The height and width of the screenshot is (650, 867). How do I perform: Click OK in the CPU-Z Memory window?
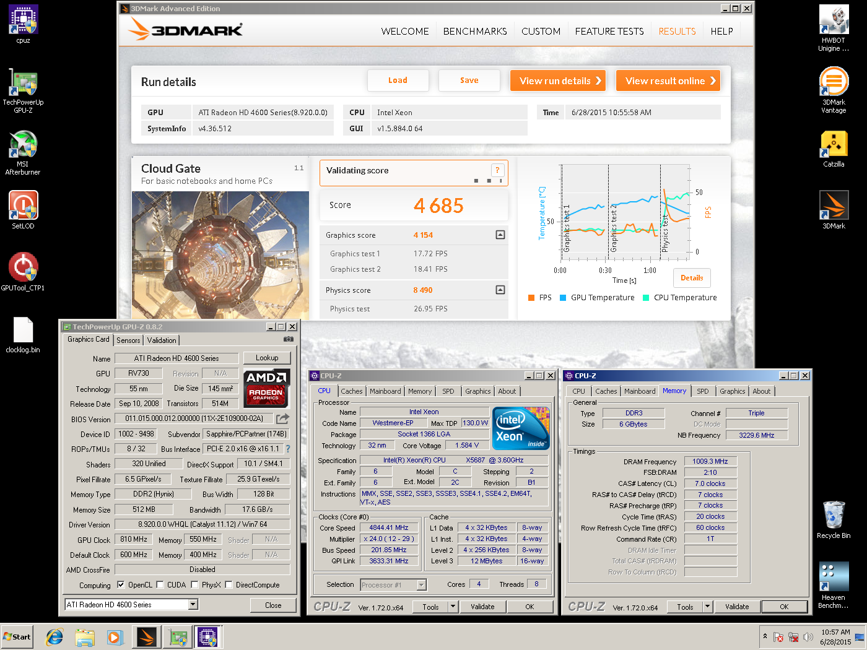[784, 607]
